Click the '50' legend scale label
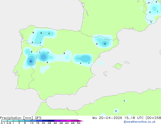Viewport: 161px width, 124px height. click(x=78, y=123)
